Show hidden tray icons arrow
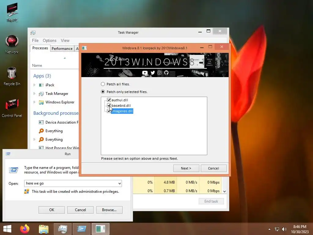 [269, 229]
